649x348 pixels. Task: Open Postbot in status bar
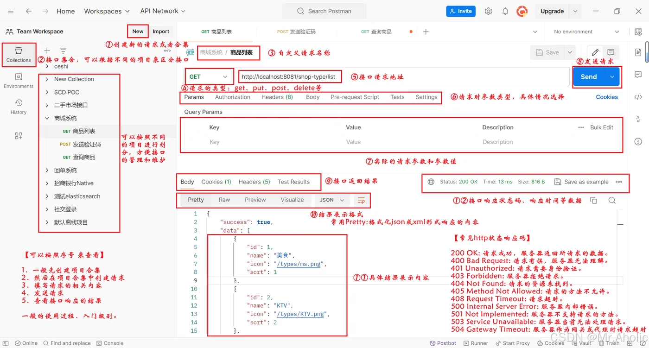tap(443, 343)
